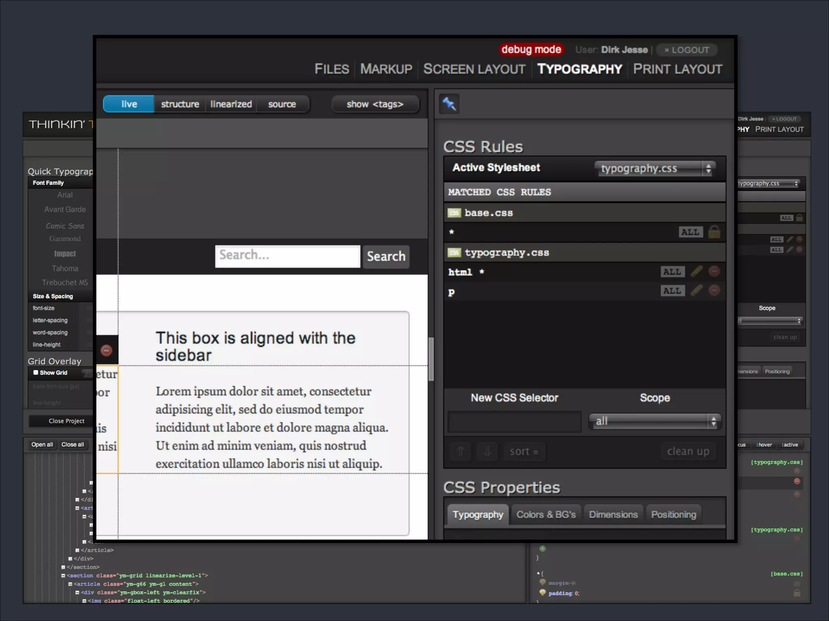The width and height of the screenshot is (829, 621).
Task: Click the preview pane vertical scrollbar handle
Action: click(431, 358)
